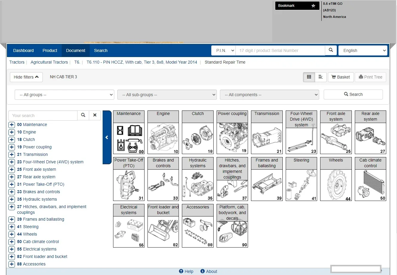The width and height of the screenshot is (397, 275).
Task: Open the Accessories group thumbnail
Action: (198, 226)
